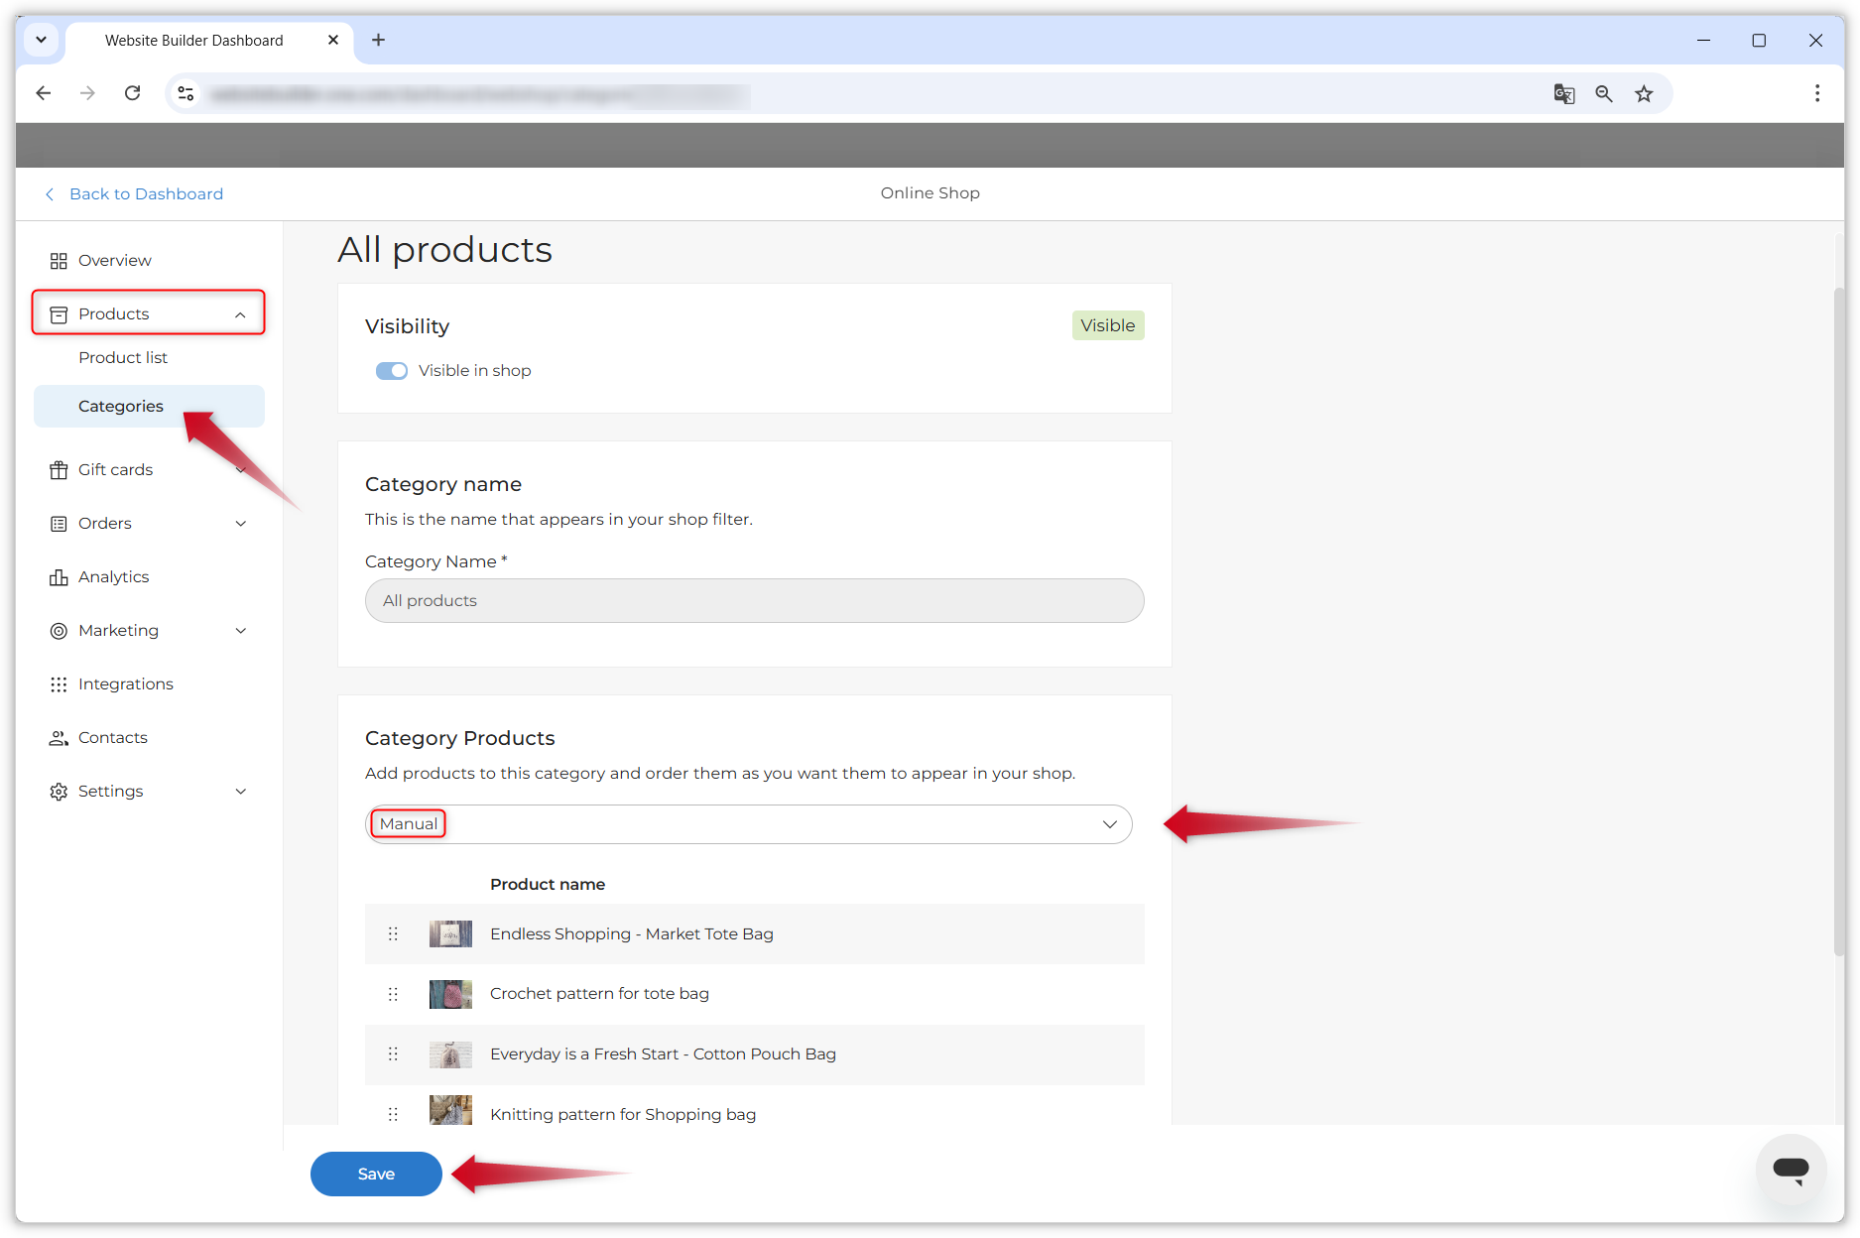Click drag handle for Crochet pattern product

point(393,994)
